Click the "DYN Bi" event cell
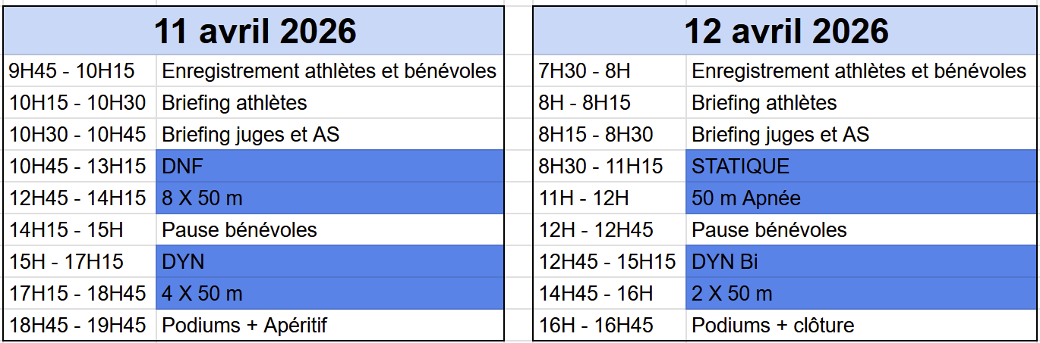 (860, 262)
